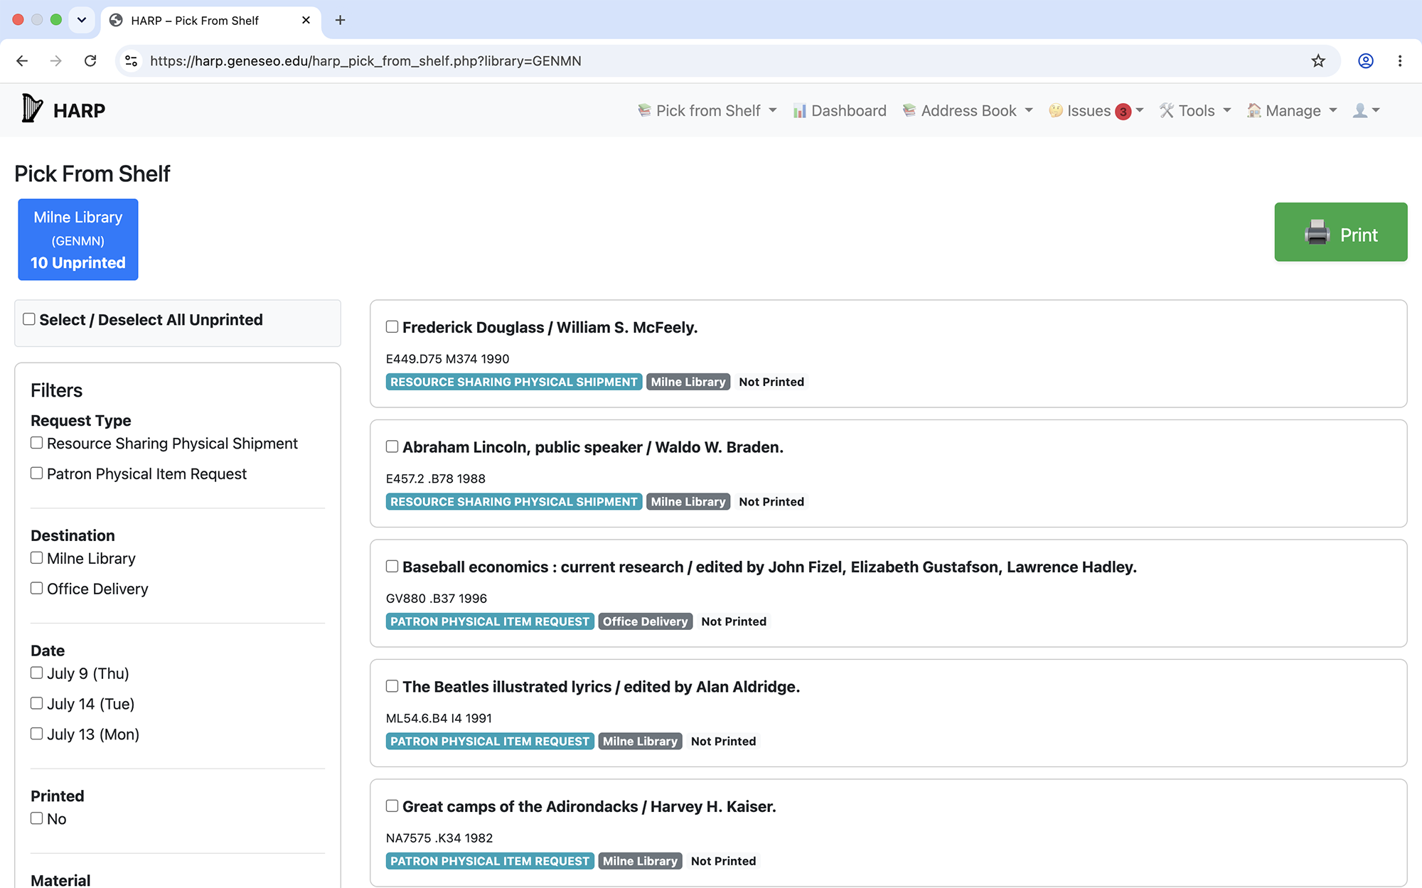Screen dimensions: 1422x888
Task: Open the Chrome profile avatar icon
Action: (x=1366, y=61)
